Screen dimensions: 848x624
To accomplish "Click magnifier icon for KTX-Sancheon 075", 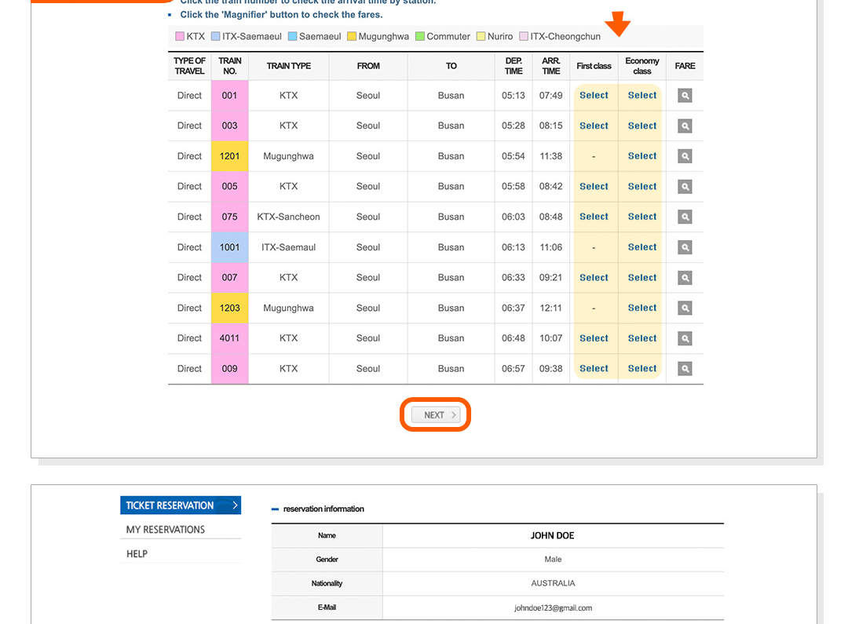I will pos(685,217).
